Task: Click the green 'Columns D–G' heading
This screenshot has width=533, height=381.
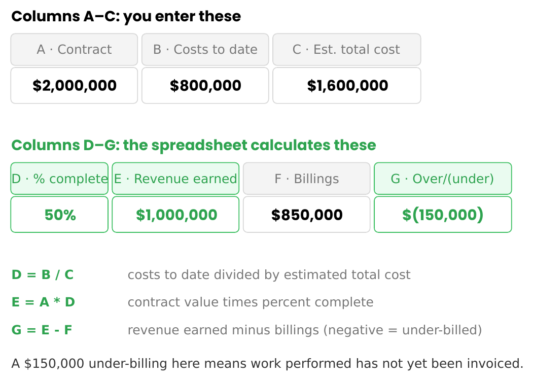Action: pyautogui.click(x=194, y=145)
